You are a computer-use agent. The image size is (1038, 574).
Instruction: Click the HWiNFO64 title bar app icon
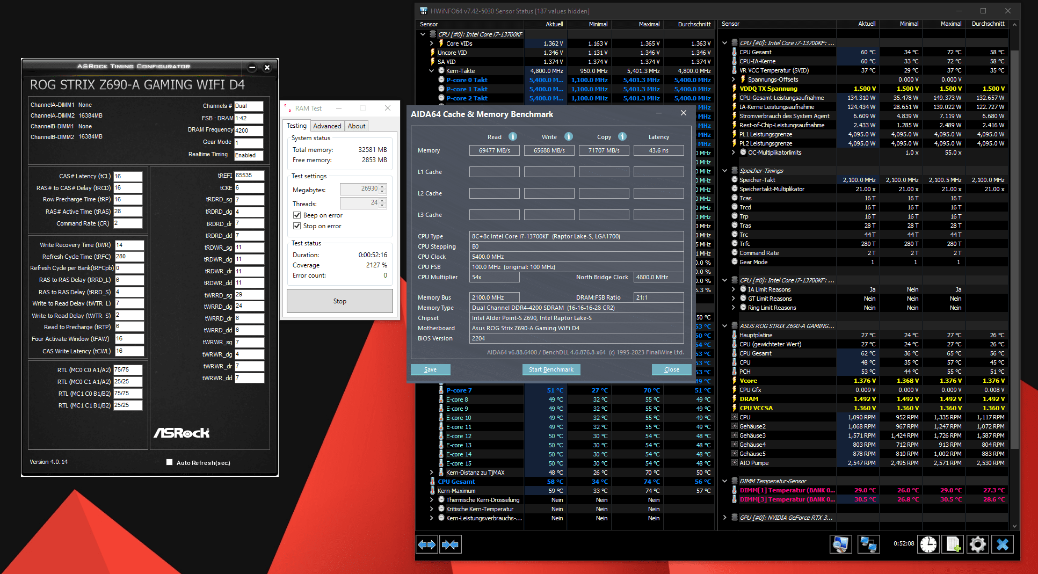click(x=424, y=11)
